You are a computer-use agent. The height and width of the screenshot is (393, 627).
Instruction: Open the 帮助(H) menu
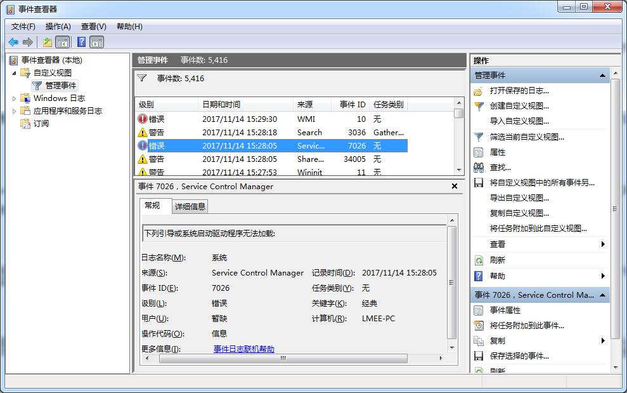[129, 27]
